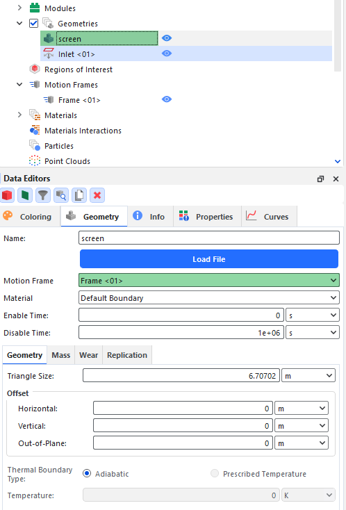Hide the screen geometry with its eye icon

(x=167, y=38)
